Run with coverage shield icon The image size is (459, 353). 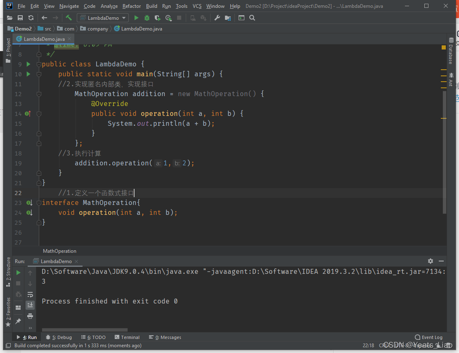click(158, 18)
